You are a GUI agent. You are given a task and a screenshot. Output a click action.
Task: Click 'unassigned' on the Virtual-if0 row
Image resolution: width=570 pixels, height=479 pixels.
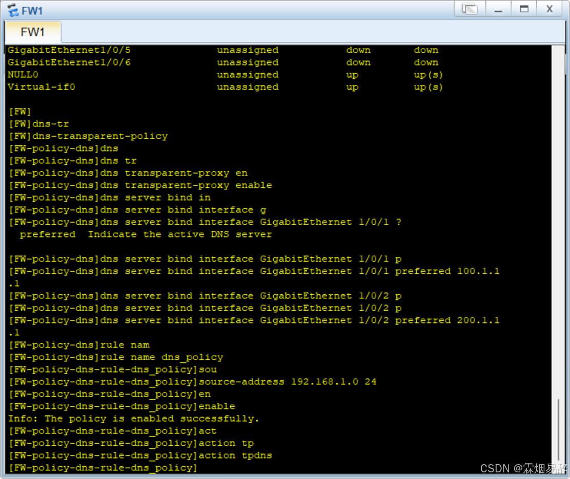(248, 87)
